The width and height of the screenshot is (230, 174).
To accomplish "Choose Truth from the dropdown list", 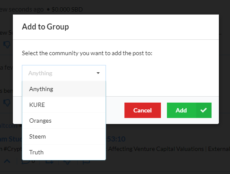I will click(x=64, y=152).
